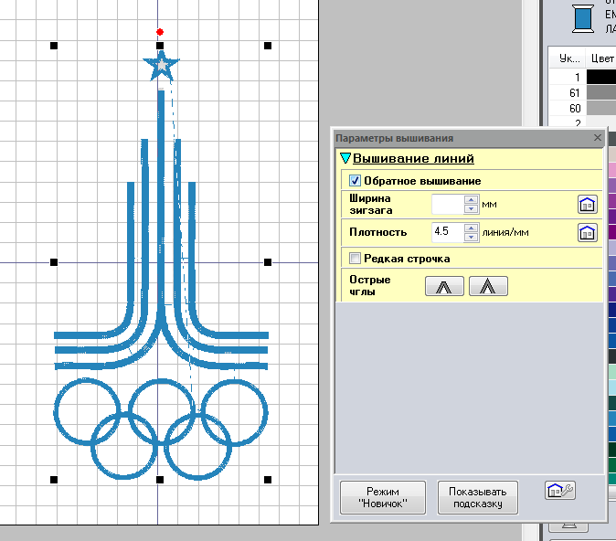This screenshot has width=616, height=541.
Task: Close the Параметры вышивания panel
Action: point(598,138)
